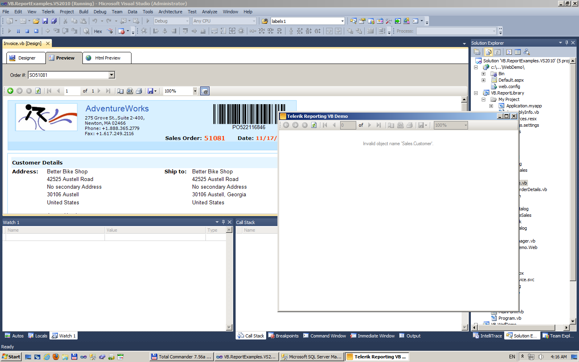
Task: Switch to the Locals tab
Action: (x=37, y=336)
